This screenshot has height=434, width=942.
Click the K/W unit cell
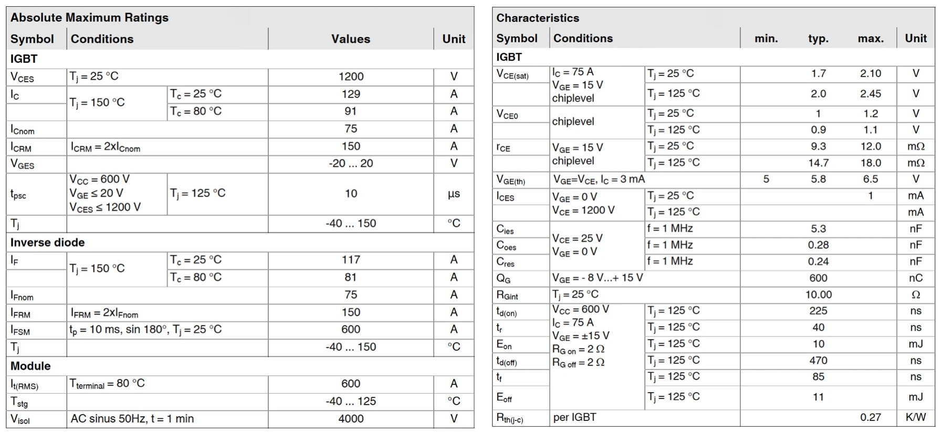915,417
